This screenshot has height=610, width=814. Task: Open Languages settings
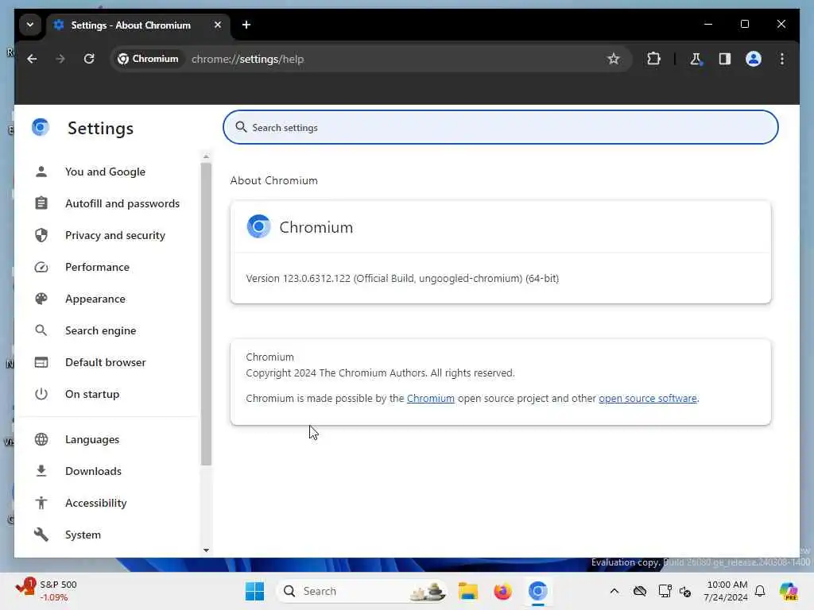coord(92,439)
